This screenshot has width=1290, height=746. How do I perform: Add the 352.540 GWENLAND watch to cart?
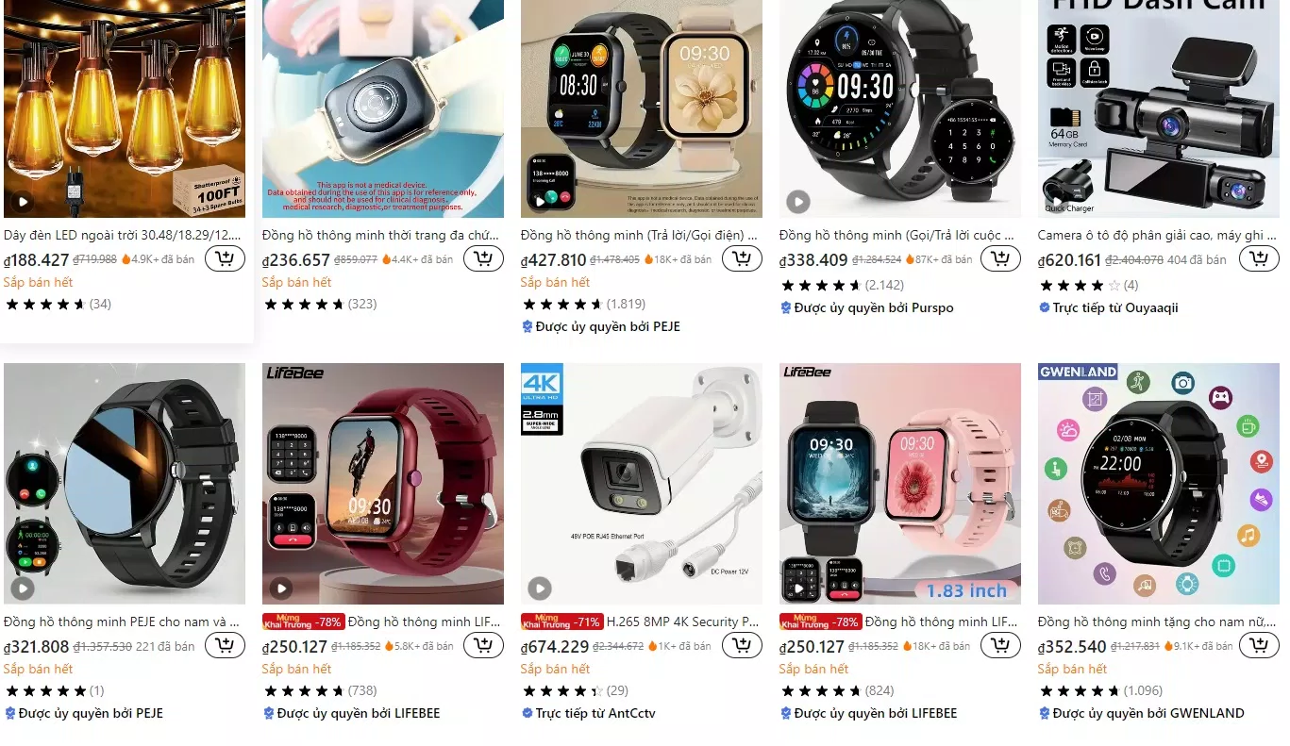(1259, 645)
